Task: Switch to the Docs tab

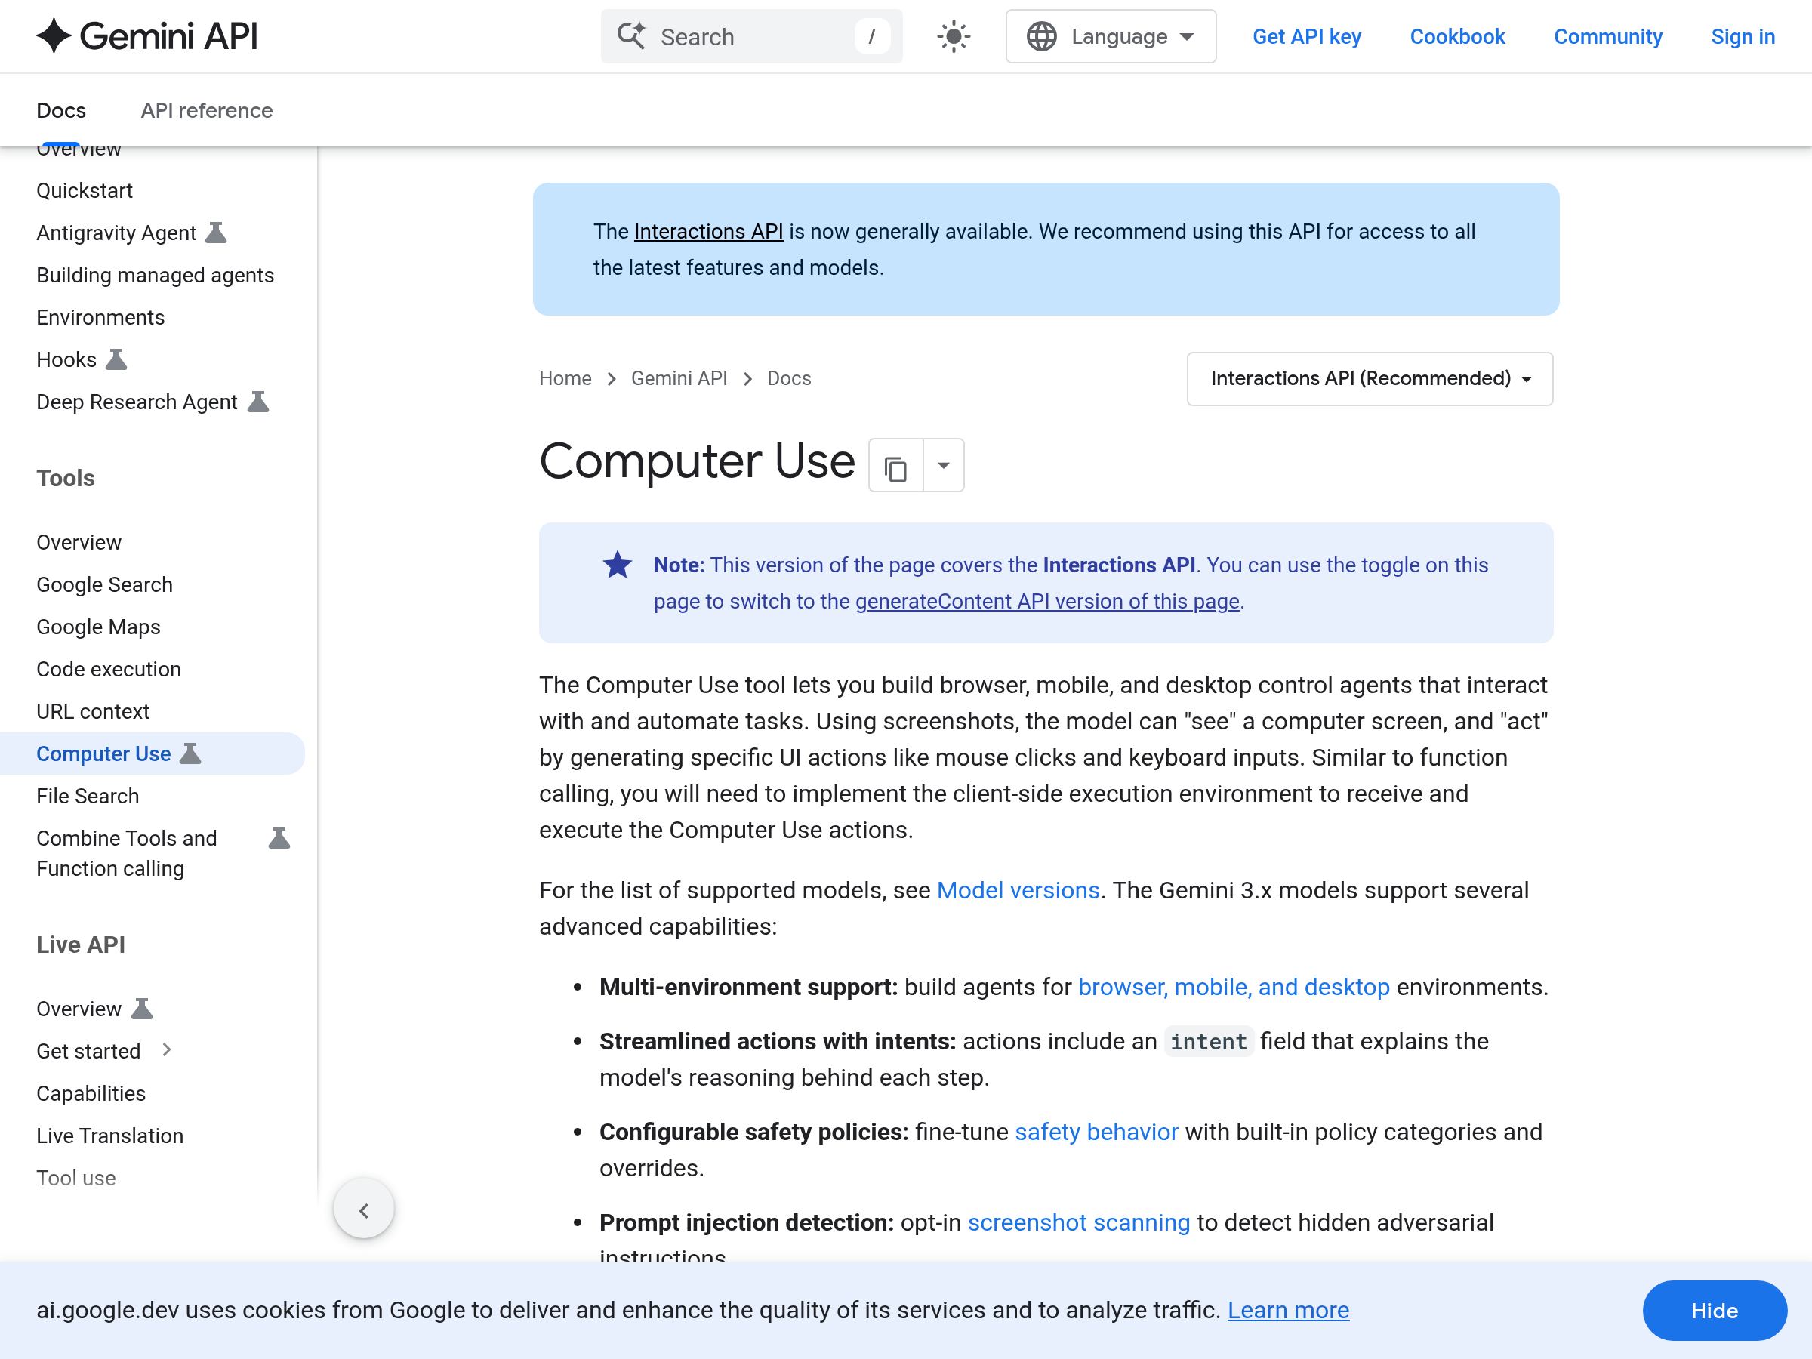Action: pos(60,110)
